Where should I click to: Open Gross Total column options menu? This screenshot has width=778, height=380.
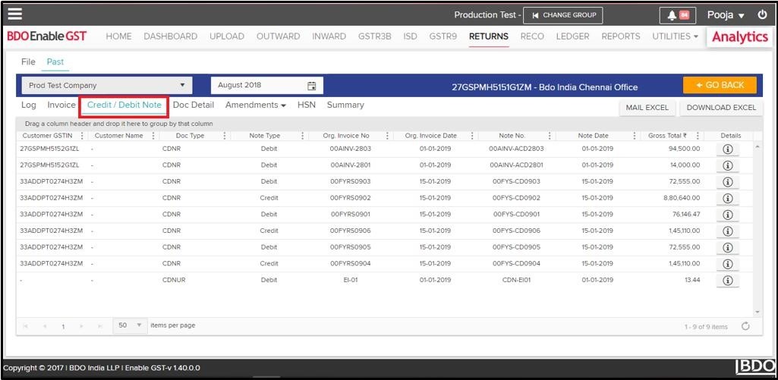[x=698, y=136]
